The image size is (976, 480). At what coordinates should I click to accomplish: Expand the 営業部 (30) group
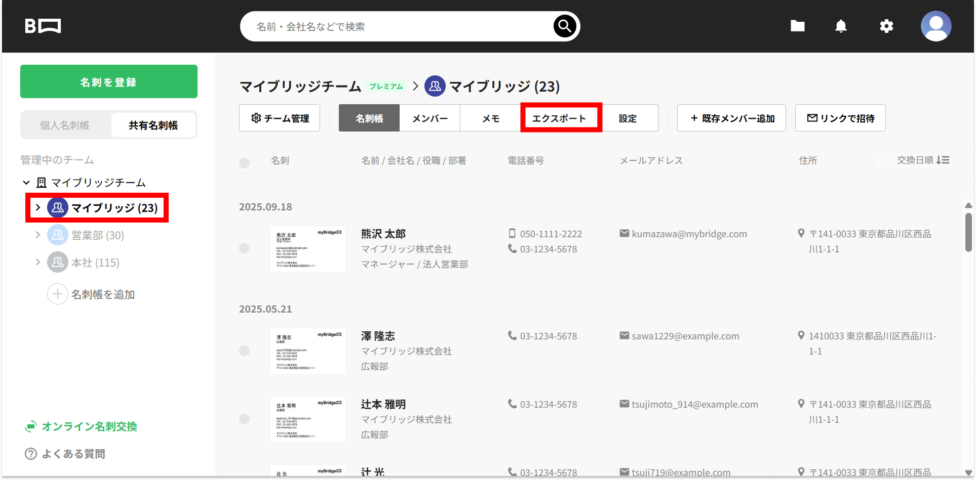click(x=37, y=235)
